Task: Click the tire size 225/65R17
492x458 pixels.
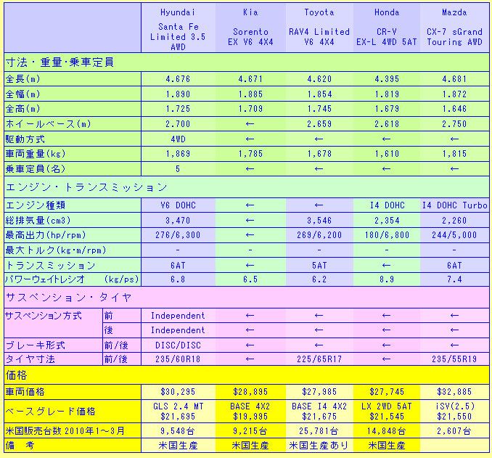Action: click(x=319, y=359)
